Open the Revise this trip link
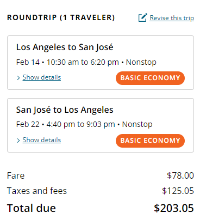 click(172, 18)
